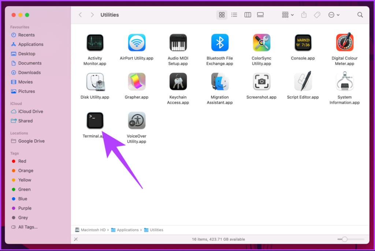Switch to icon grid view
375x251 pixels.
tap(222, 15)
